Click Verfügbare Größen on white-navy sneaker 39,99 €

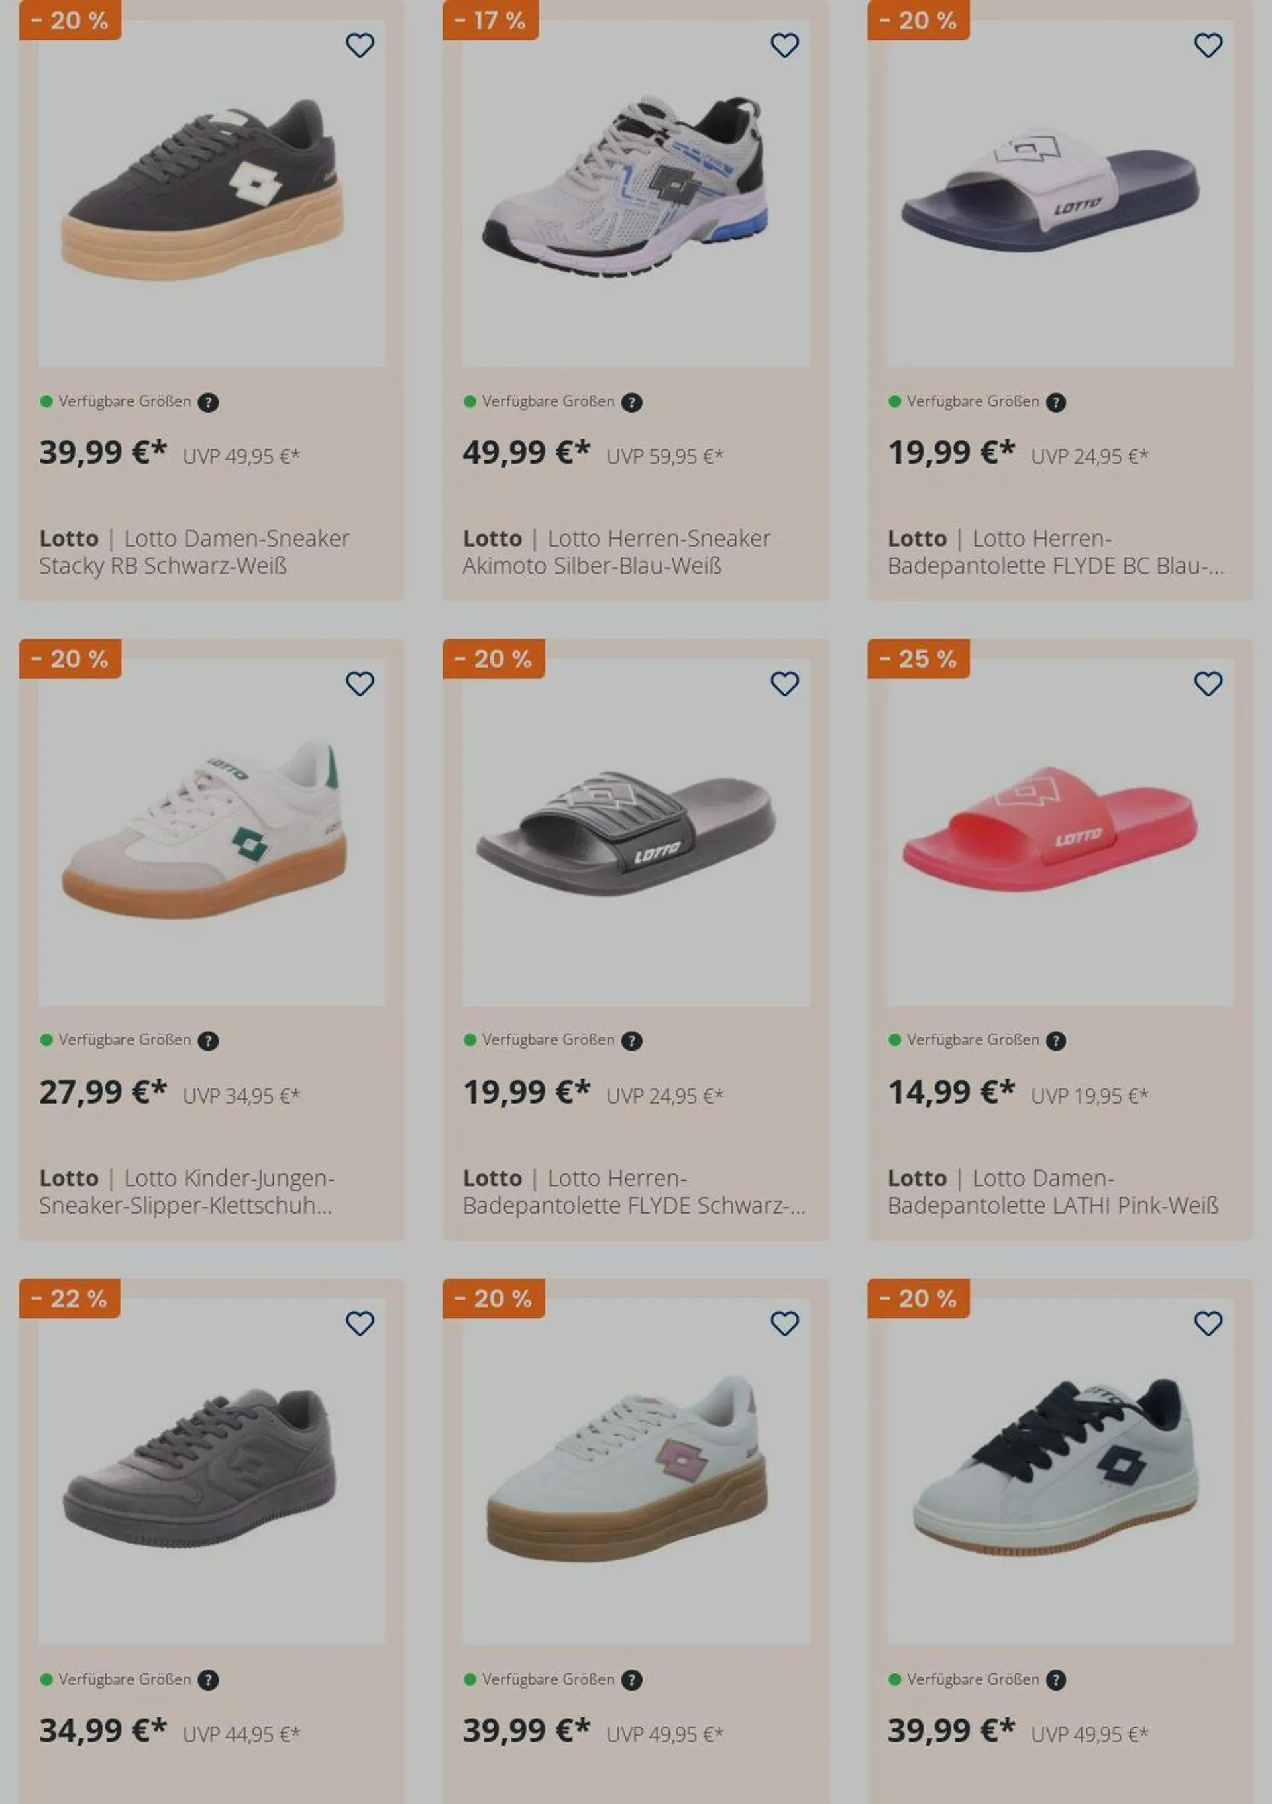pyautogui.click(x=973, y=1680)
